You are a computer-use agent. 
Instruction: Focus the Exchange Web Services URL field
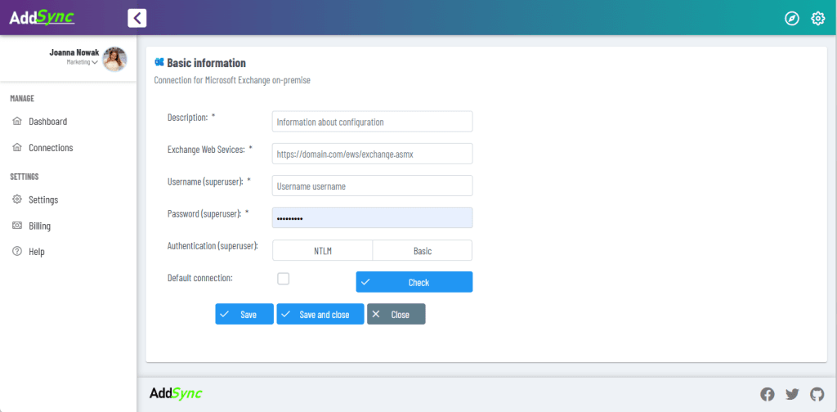point(372,154)
